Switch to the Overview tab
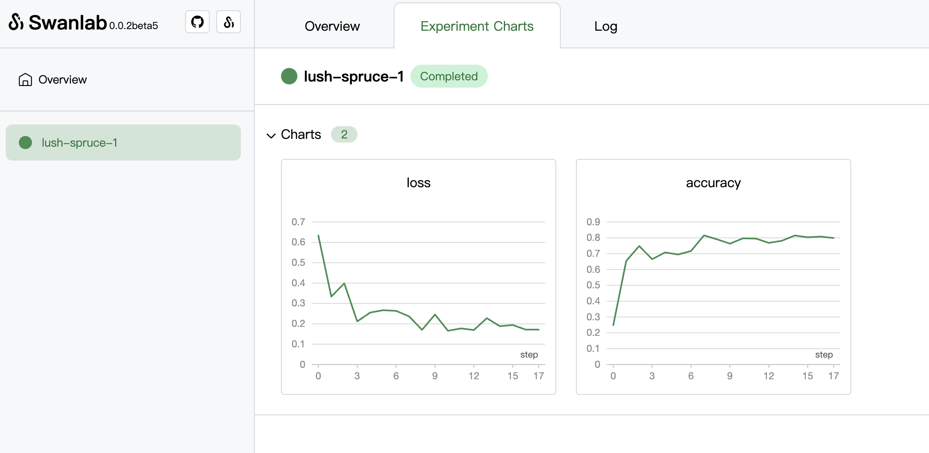The height and width of the screenshot is (453, 929). (x=332, y=26)
